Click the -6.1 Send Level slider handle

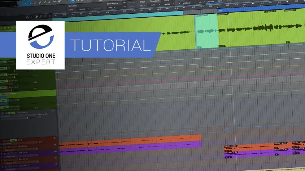click(x=18, y=109)
